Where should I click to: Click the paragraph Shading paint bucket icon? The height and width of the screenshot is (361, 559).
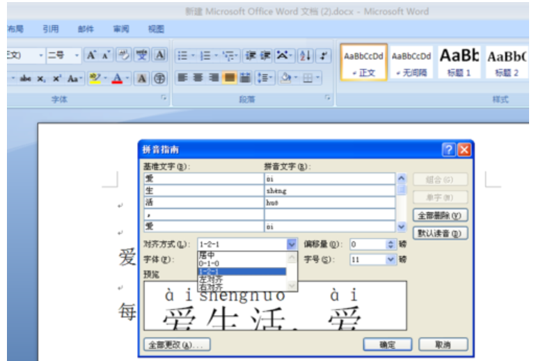pyautogui.click(x=285, y=78)
